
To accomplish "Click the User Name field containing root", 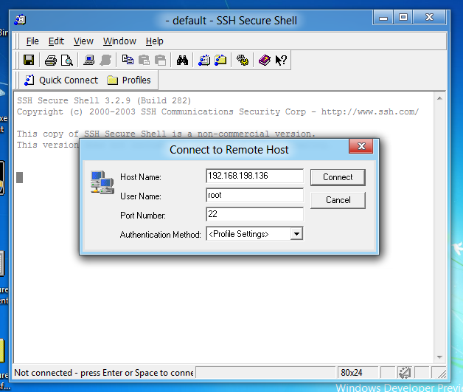I will coord(254,195).
